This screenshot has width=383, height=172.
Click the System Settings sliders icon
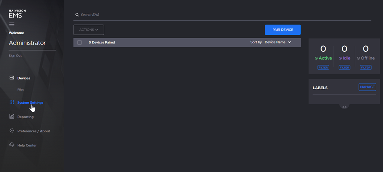pyautogui.click(x=11, y=103)
